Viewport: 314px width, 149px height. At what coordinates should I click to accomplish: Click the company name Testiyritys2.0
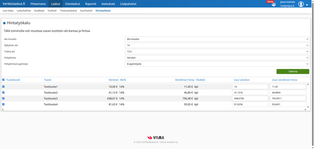[x=287, y=6]
